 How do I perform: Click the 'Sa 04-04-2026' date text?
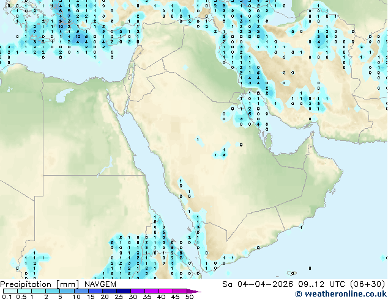(258, 284)
